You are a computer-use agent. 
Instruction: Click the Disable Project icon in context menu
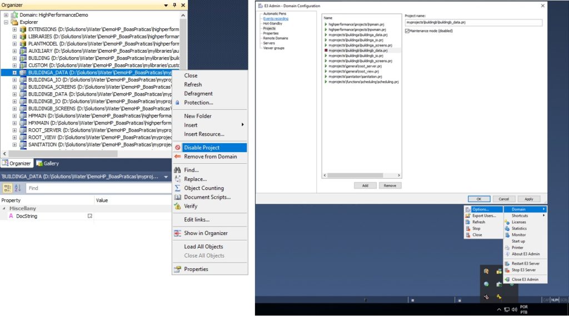click(177, 148)
